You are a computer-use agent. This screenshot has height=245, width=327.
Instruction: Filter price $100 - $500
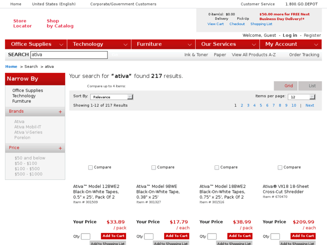pos(27,169)
